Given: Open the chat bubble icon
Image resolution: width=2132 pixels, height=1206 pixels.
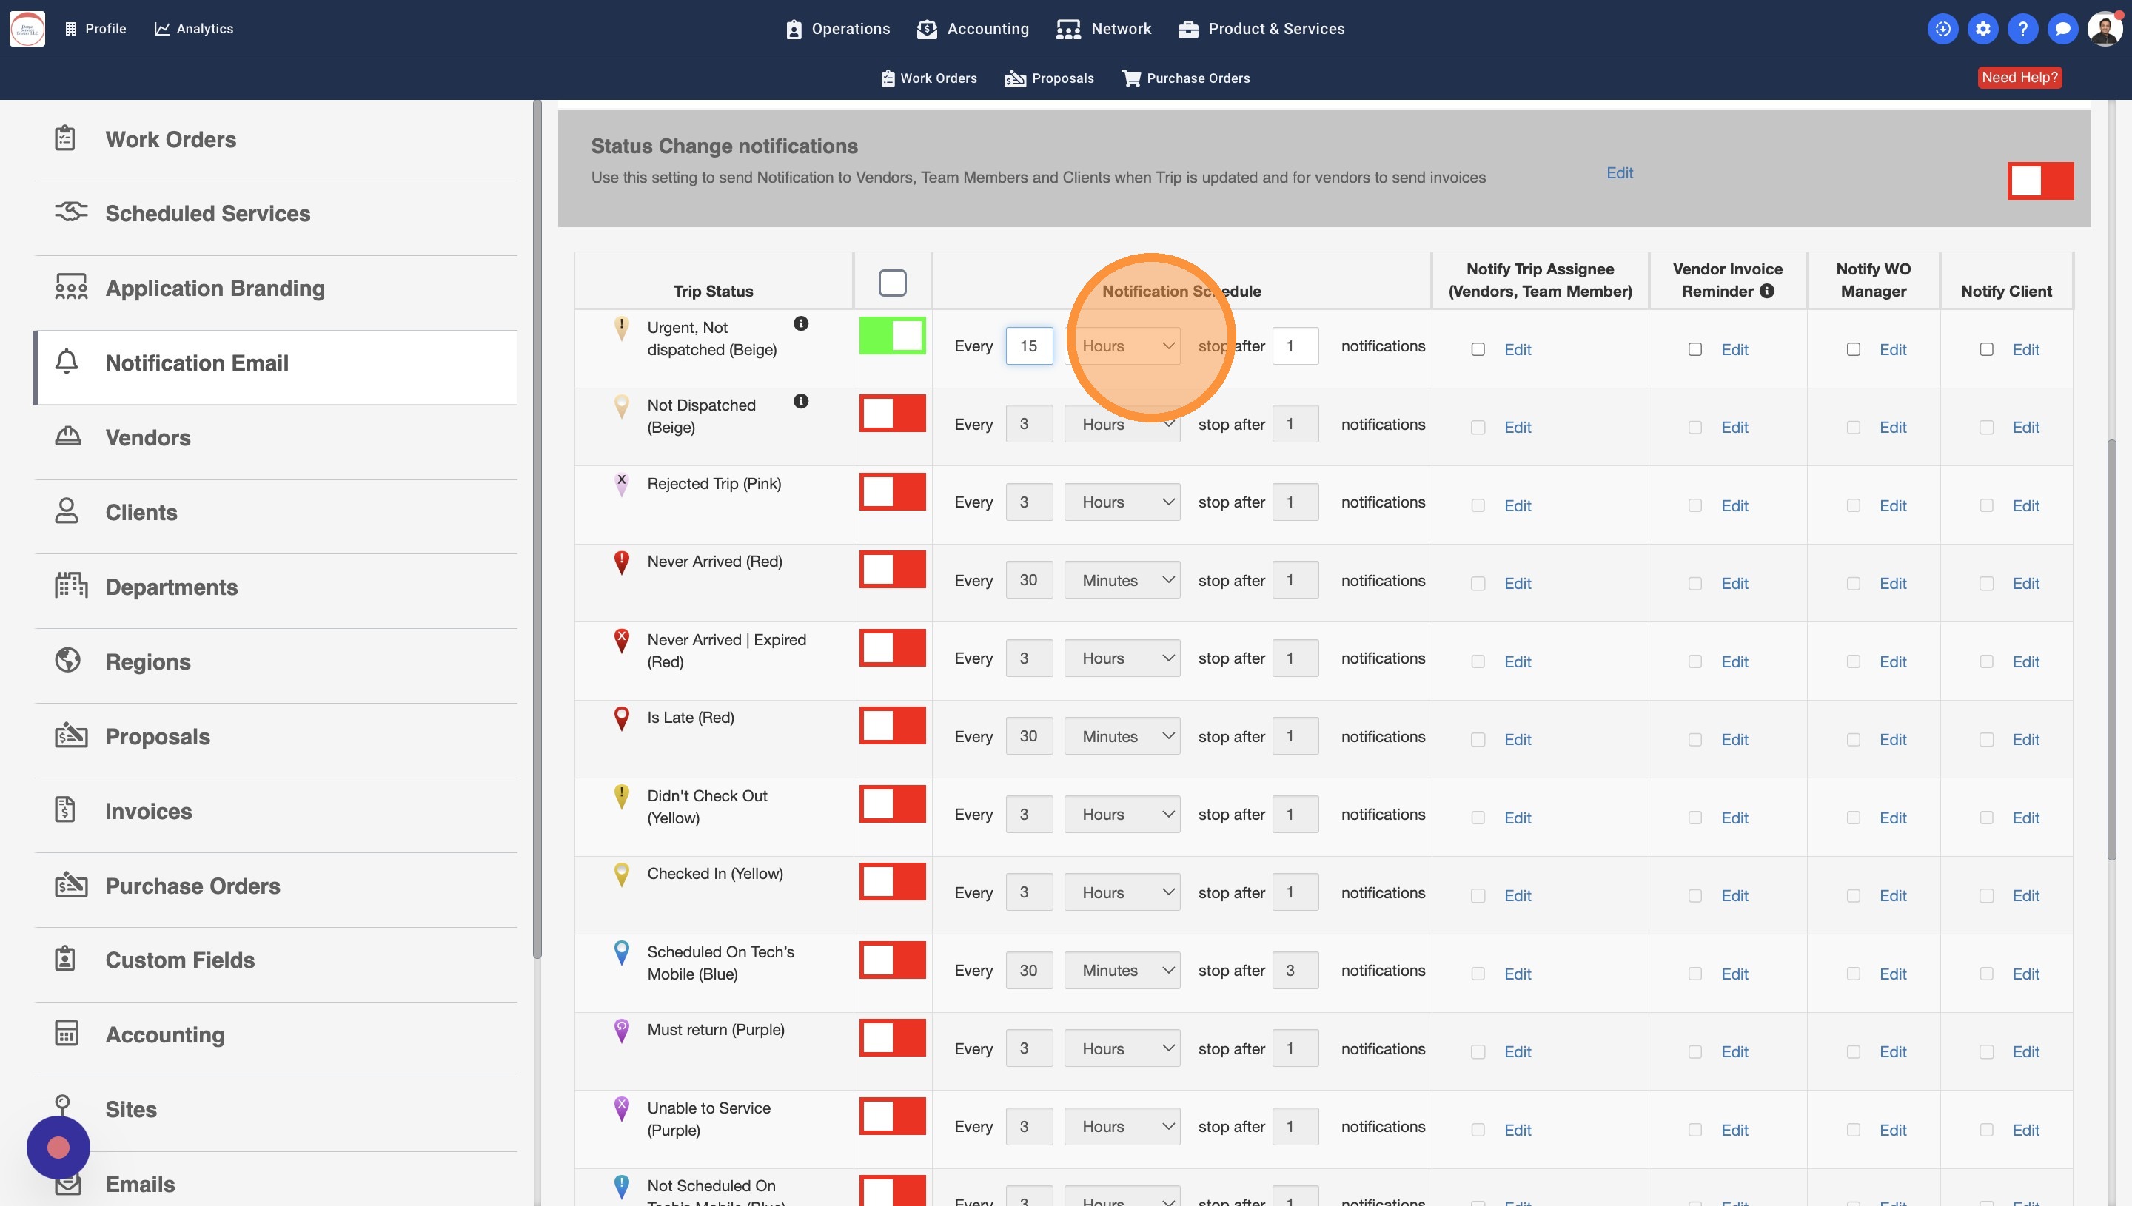Looking at the screenshot, I should click(2062, 29).
